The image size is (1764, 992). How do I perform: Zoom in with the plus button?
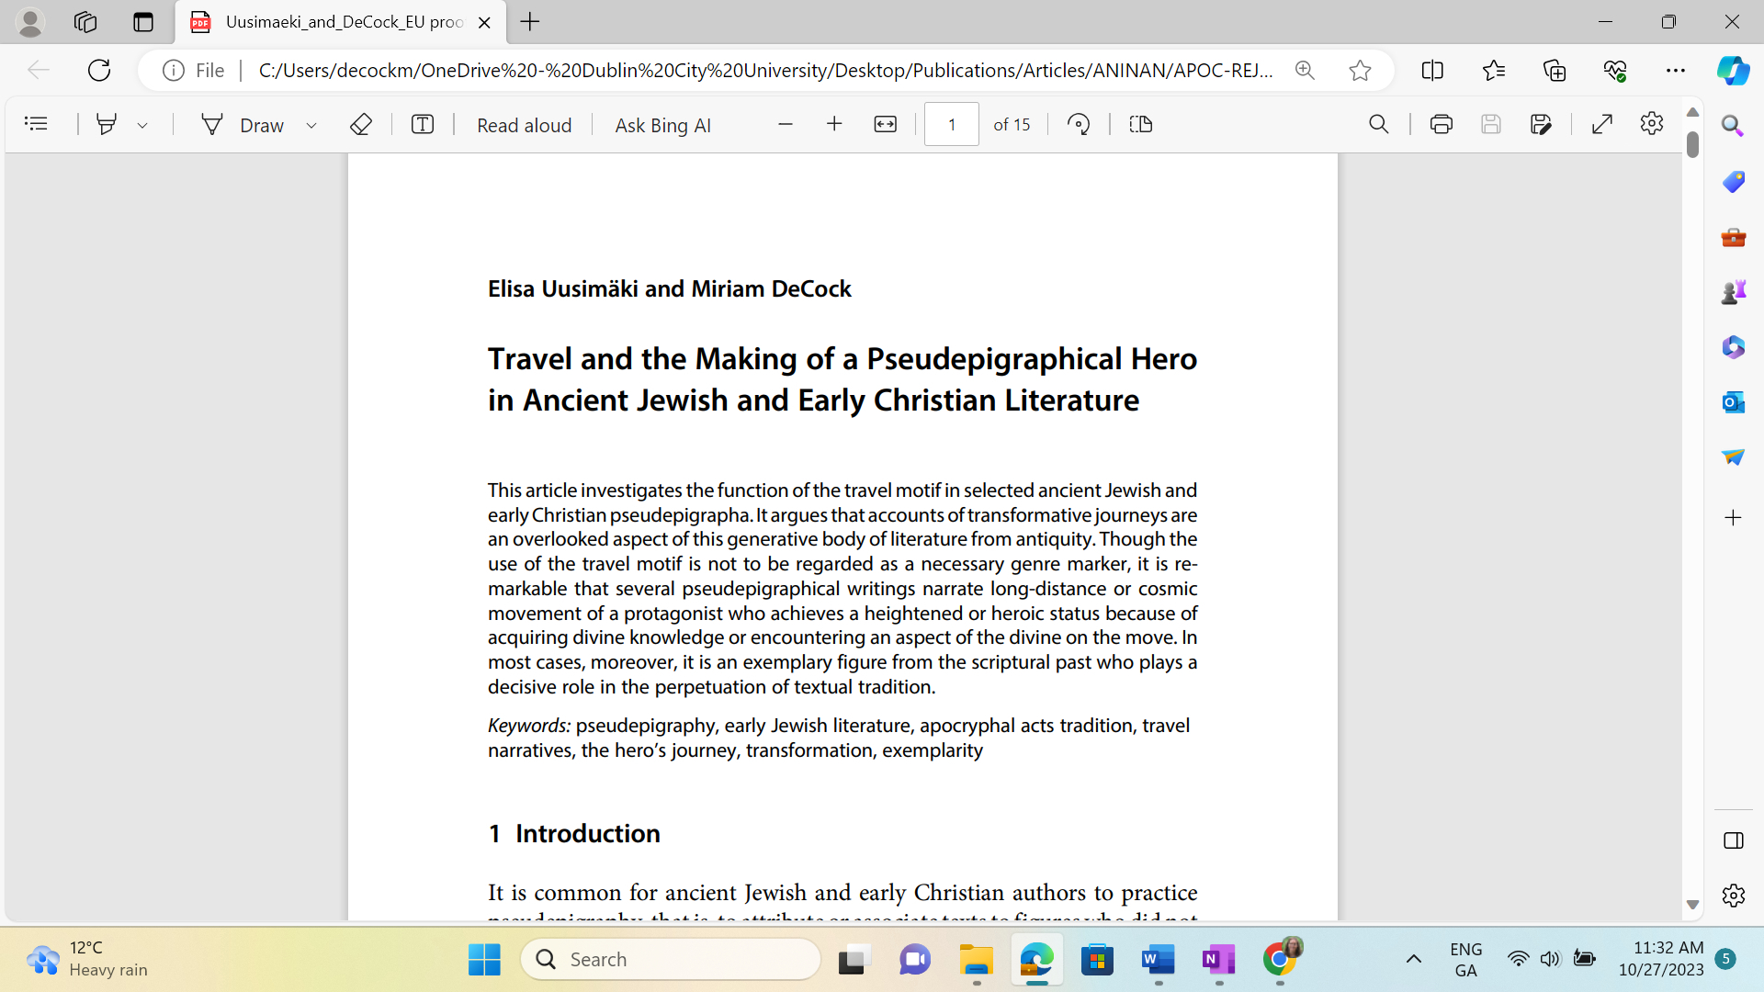coord(834,124)
